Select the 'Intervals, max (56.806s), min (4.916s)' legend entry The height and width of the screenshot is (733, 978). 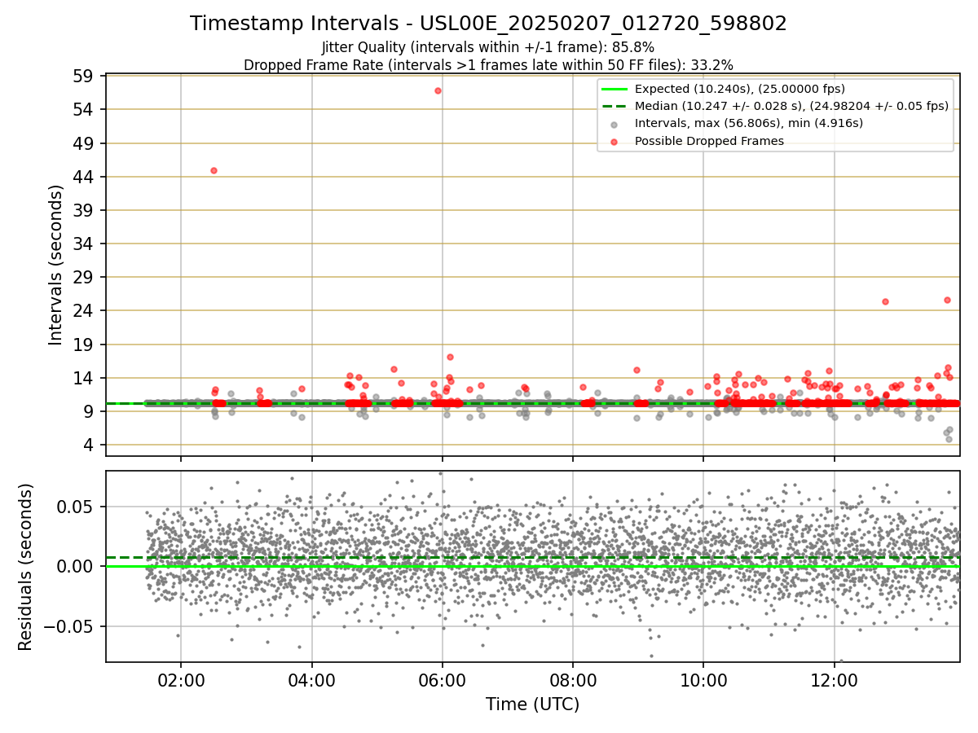[x=749, y=123]
